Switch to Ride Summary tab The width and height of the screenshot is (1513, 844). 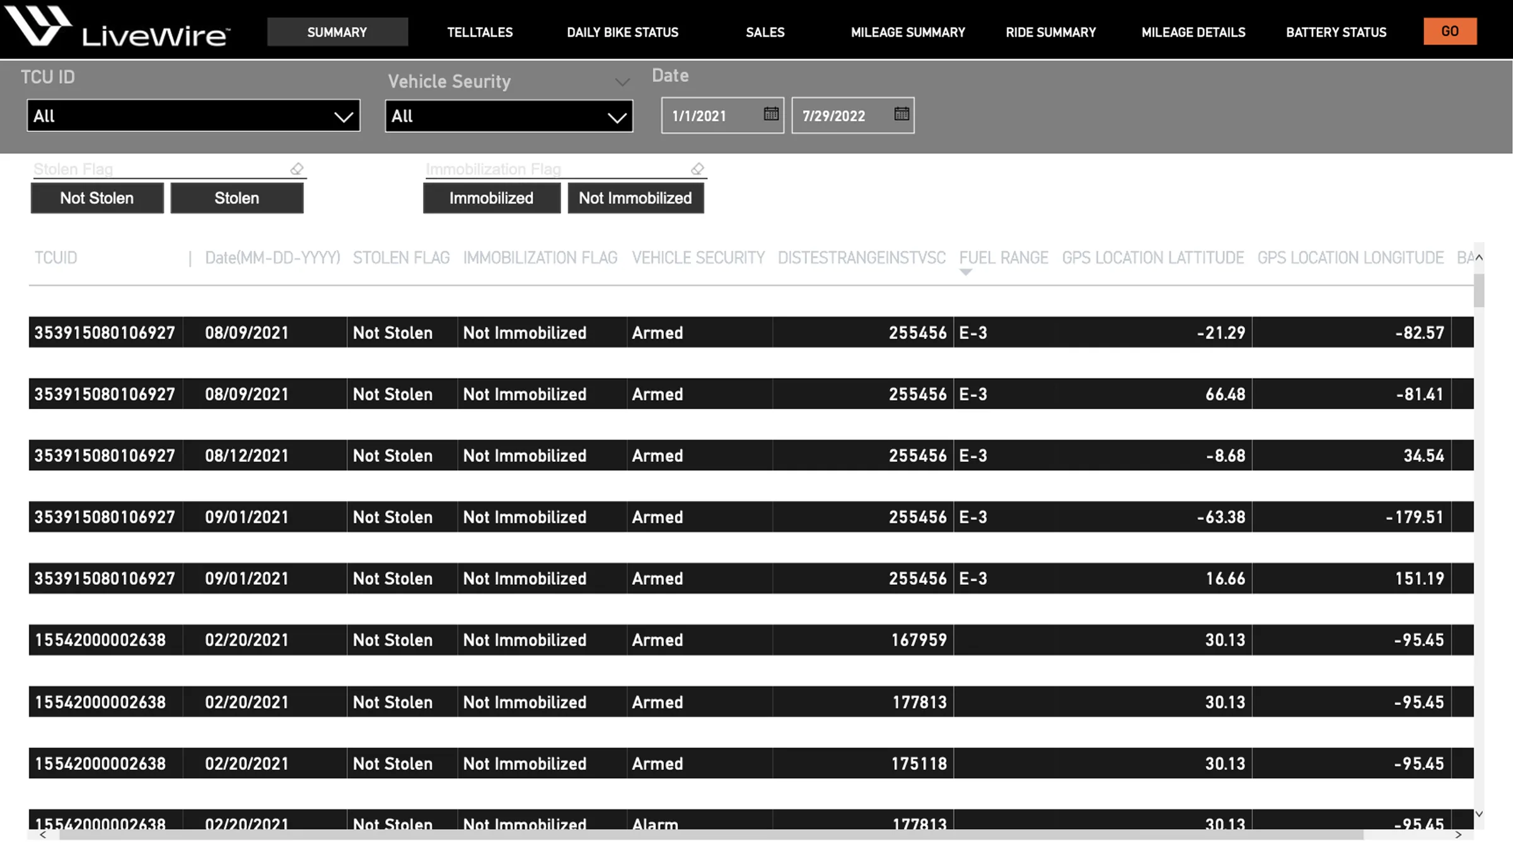click(1051, 32)
